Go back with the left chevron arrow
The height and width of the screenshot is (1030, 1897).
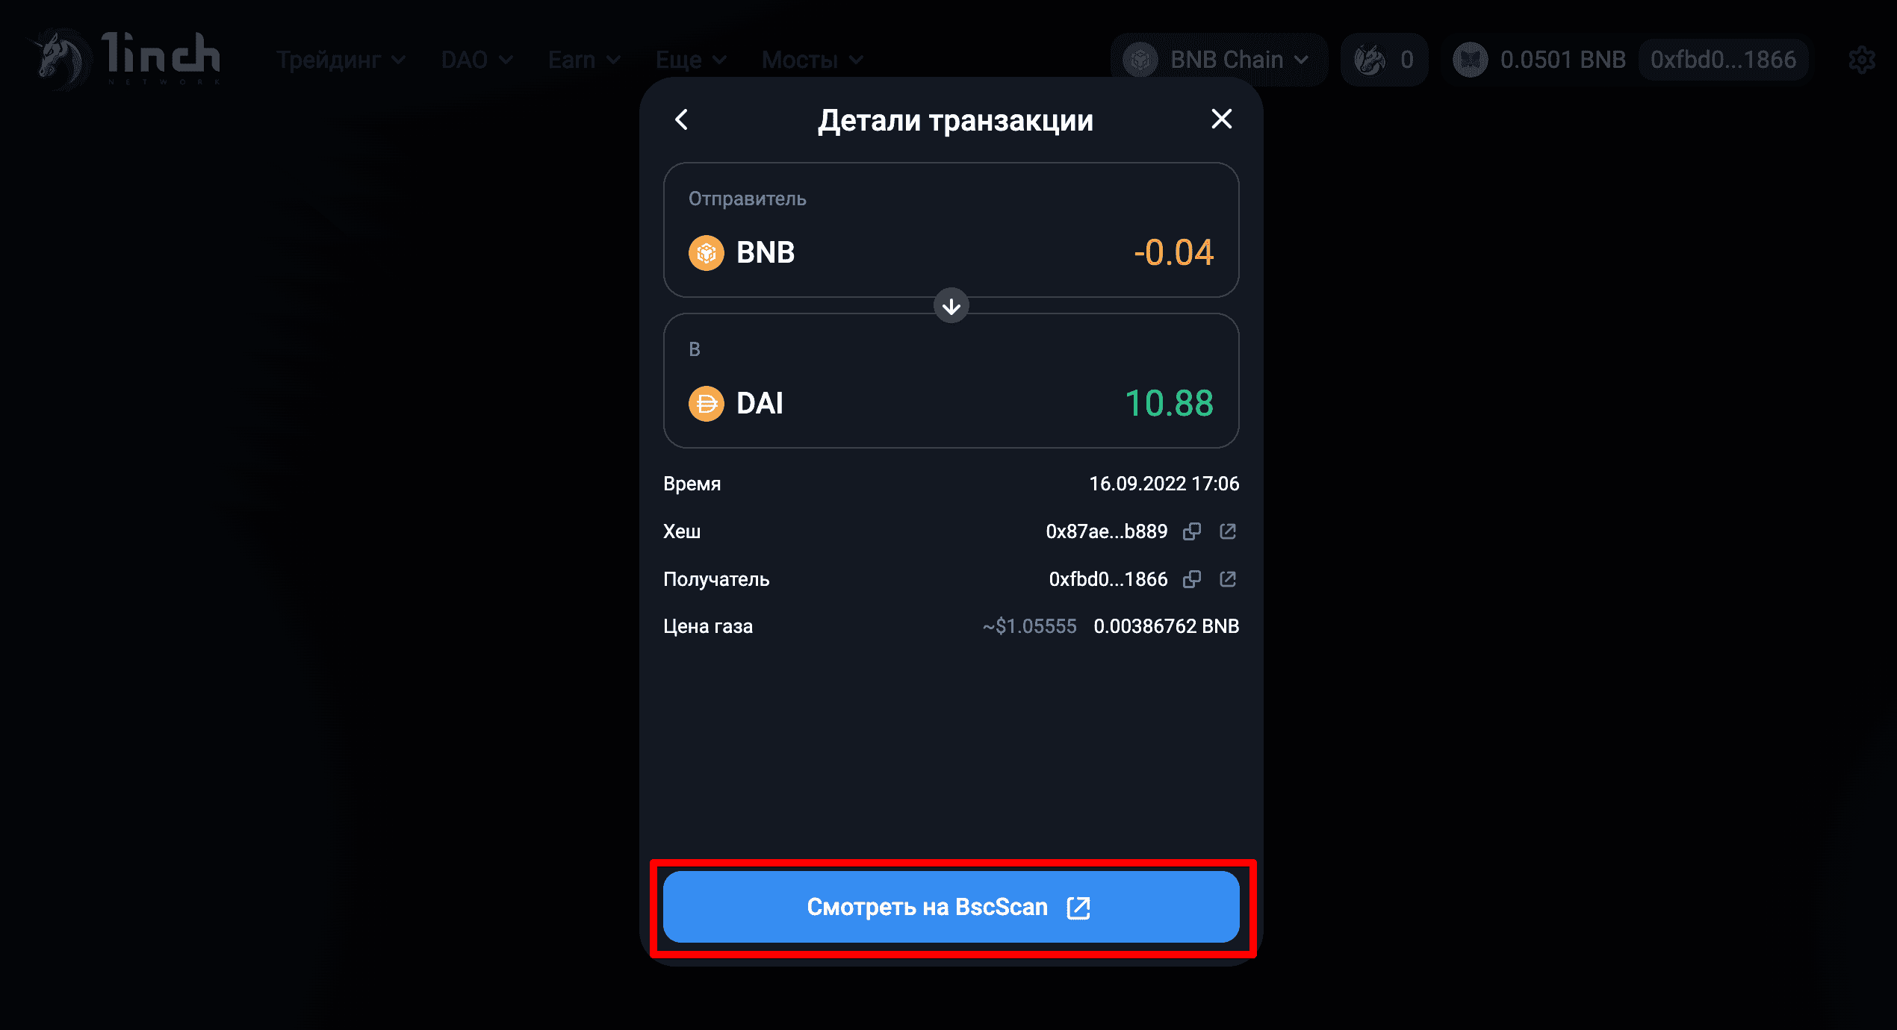click(x=681, y=119)
